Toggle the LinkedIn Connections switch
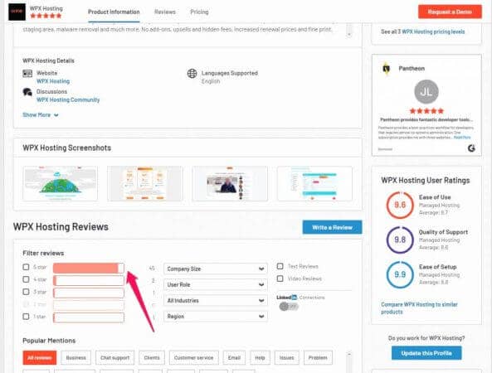Viewport: 492px width, 373px height. 289,306
